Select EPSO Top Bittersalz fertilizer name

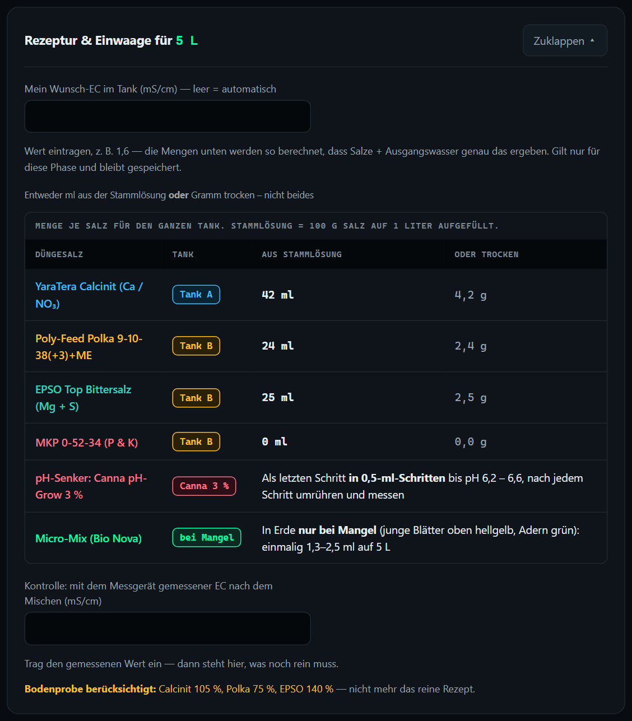point(83,398)
